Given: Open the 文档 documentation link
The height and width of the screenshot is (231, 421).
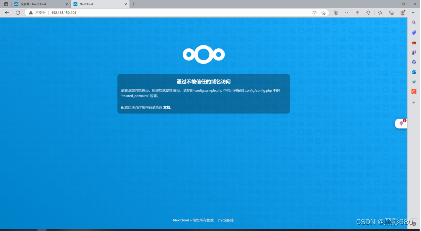Looking at the screenshot, I should (167, 107).
